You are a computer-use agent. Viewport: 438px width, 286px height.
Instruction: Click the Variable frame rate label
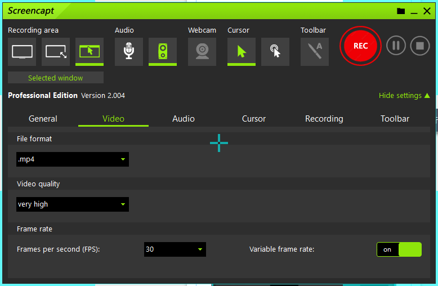point(282,249)
